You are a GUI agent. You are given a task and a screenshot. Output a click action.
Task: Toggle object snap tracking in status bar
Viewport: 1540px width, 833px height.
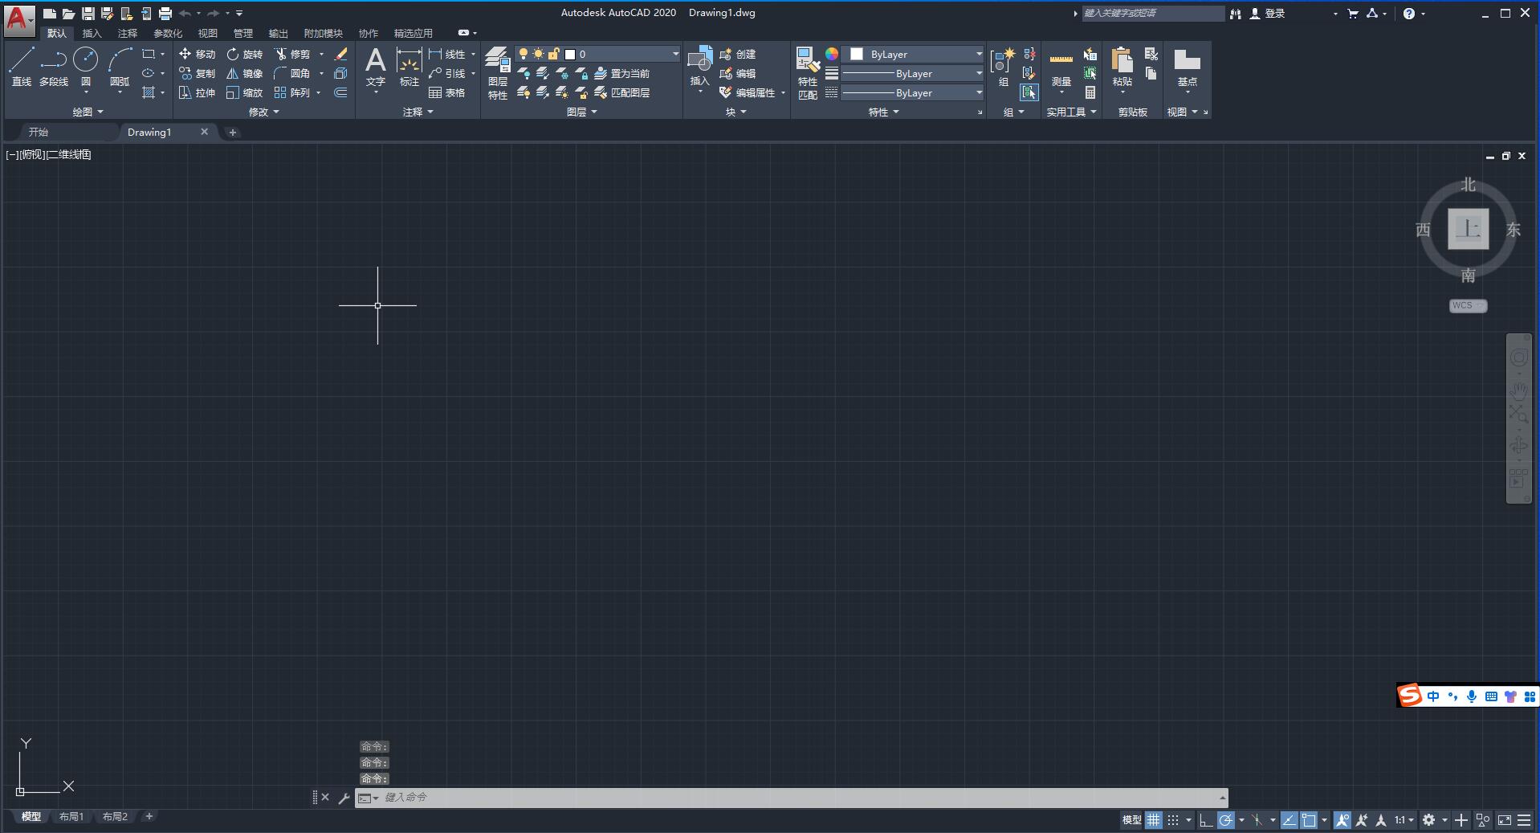tap(1289, 820)
